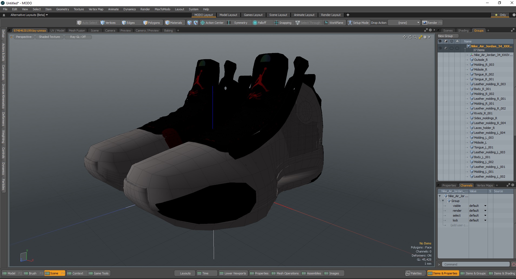Open lock channel default dropdown

tap(478, 220)
